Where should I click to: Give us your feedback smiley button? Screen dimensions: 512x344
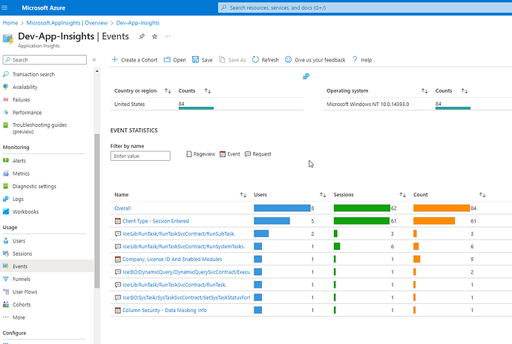[315, 60]
